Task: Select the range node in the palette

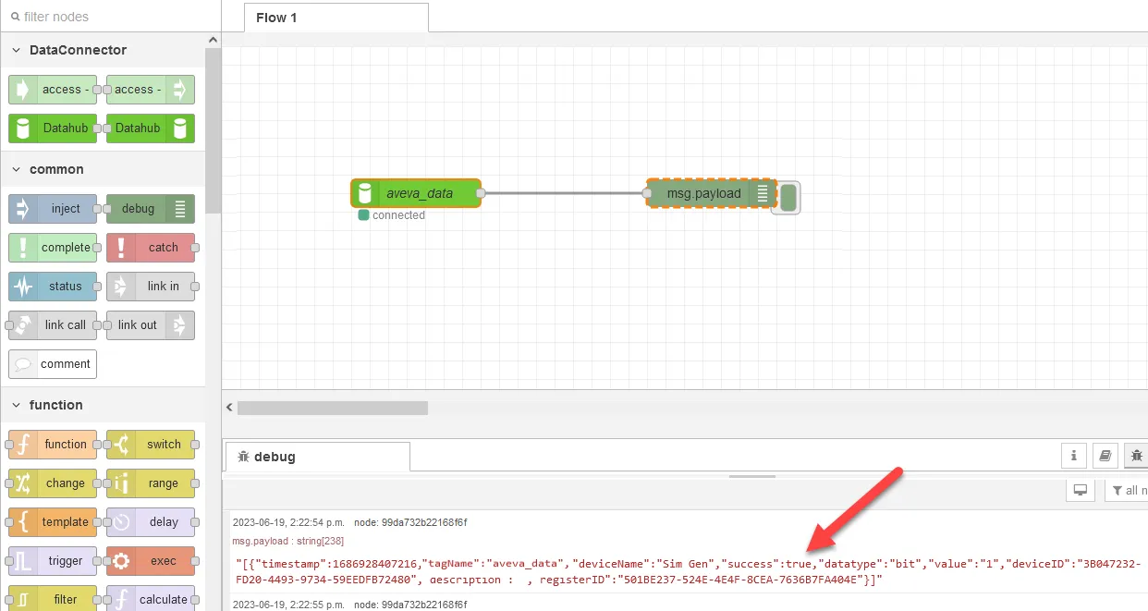Action: click(x=151, y=483)
